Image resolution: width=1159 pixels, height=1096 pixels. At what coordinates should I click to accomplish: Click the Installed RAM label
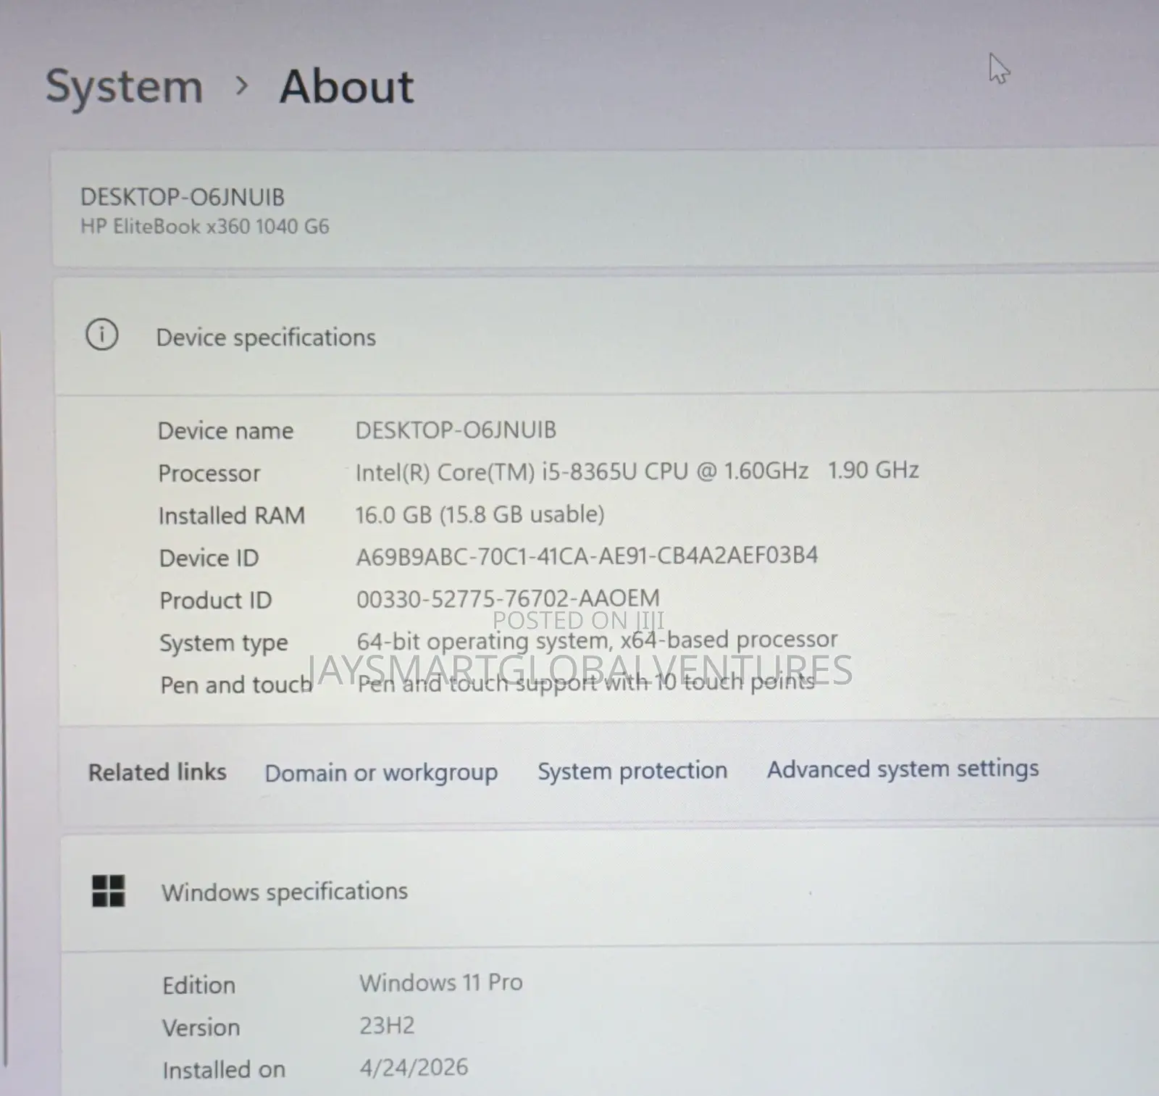[232, 516]
